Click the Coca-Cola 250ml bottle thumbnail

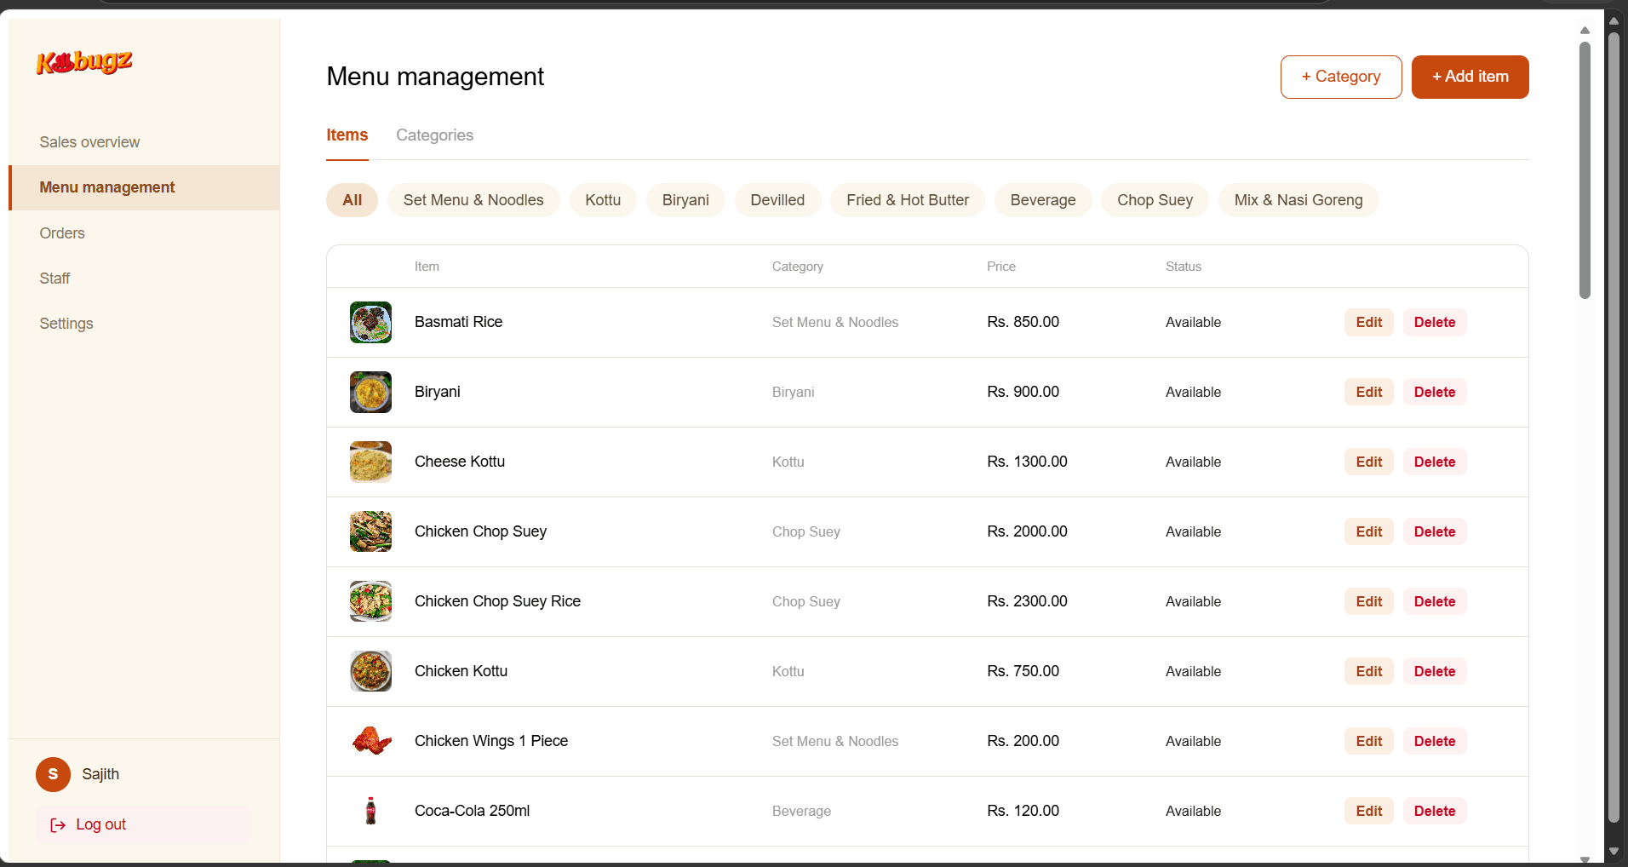point(370,811)
